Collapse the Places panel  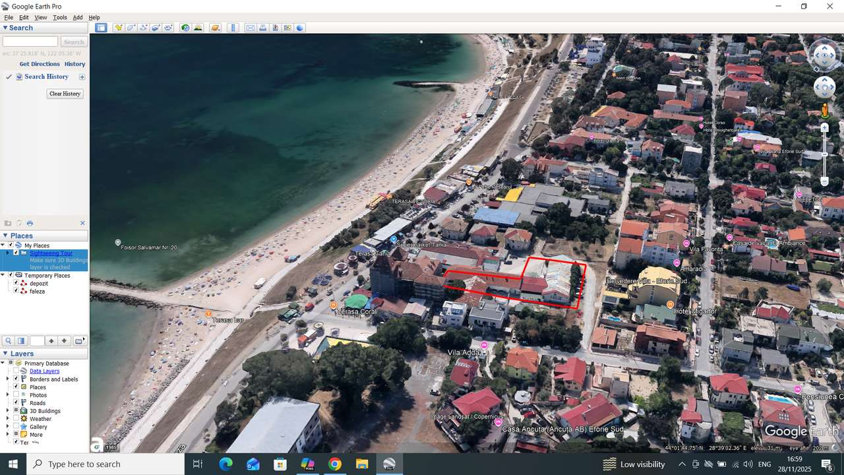(x=5, y=236)
